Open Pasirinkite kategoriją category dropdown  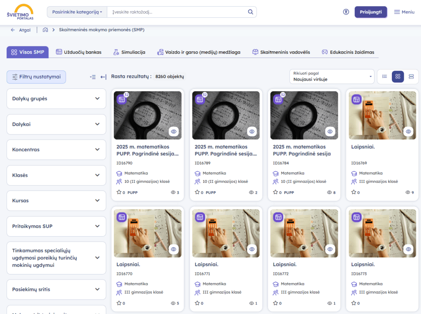(77, 12)
